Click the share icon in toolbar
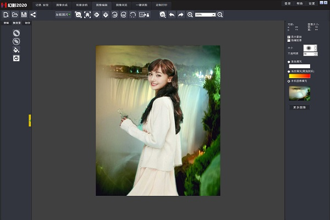The image size is (330, 220). [33, 14]
